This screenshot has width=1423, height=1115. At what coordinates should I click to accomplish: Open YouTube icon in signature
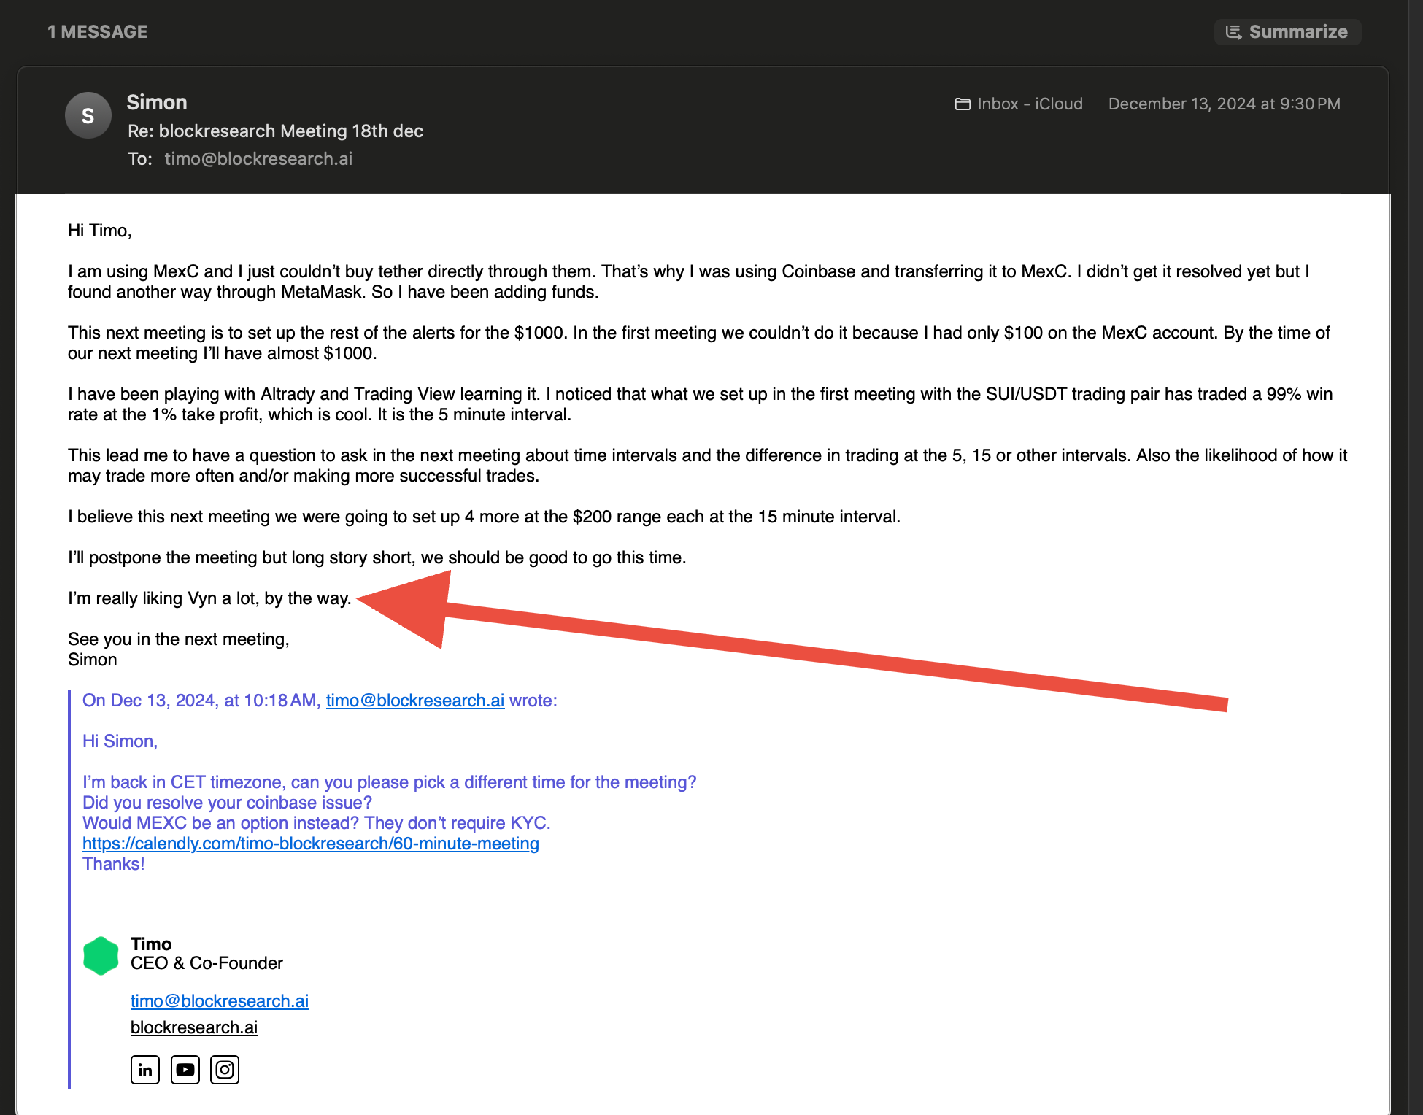tap(185, 1070)
